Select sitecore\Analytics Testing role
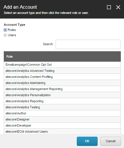Image resolution: width=124 pixels, height=148 pixels. [x=62, y=107]
